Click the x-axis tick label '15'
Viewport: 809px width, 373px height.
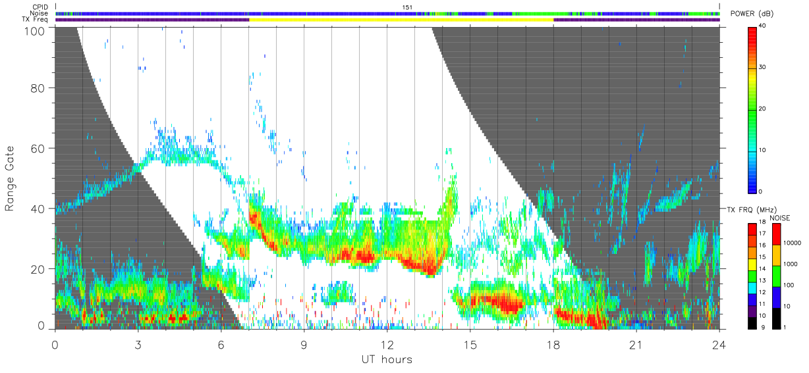pyautogui.click(x=470, y=345)
